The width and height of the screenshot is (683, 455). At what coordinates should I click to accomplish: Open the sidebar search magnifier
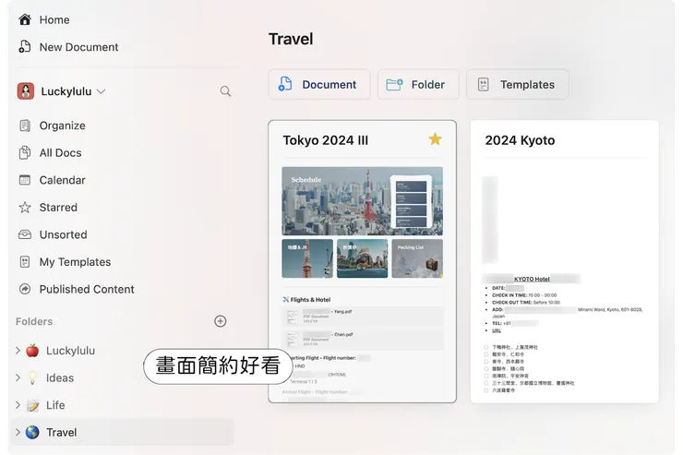[x=225, y=91]
